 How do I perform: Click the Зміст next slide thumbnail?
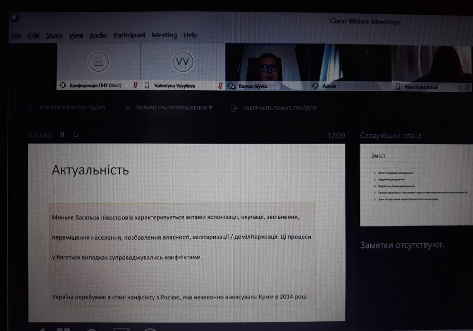416,184
